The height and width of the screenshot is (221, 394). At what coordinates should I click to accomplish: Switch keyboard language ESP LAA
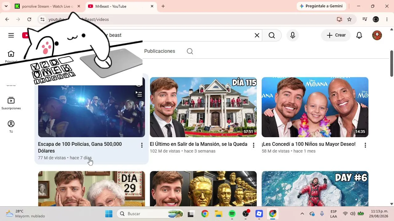[x=334, y=214]
